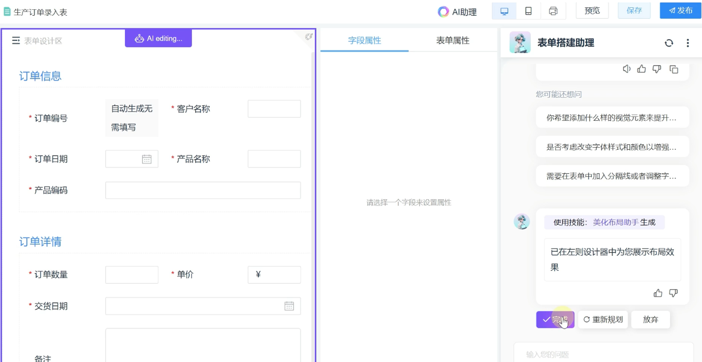Toggle the 表单设计区 hamburger menu icon

coord(16,41)
